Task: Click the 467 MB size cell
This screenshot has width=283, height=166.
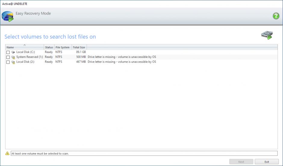Action: (x=81, y=62)
